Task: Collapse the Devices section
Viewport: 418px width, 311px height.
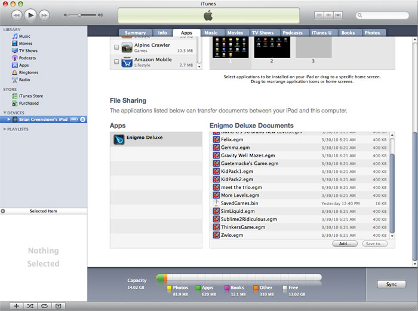Action: pyautogui.click(x=5, y=112)
